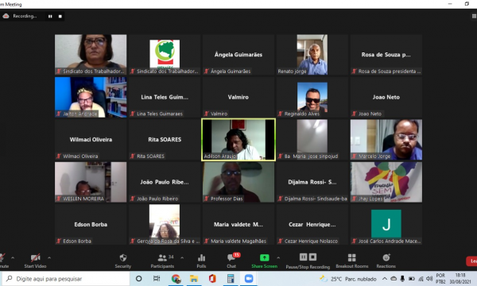Click the Stop button in Pause/Stop Recording
This screenshot has width=477, height=286.
(x=312, y=257)
